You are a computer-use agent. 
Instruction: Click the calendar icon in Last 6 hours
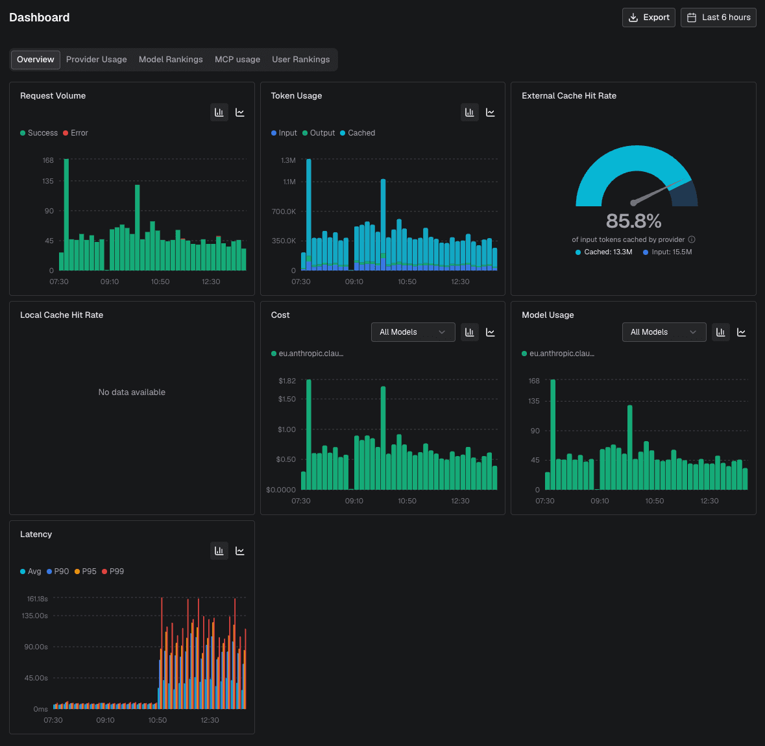(691, 18)
